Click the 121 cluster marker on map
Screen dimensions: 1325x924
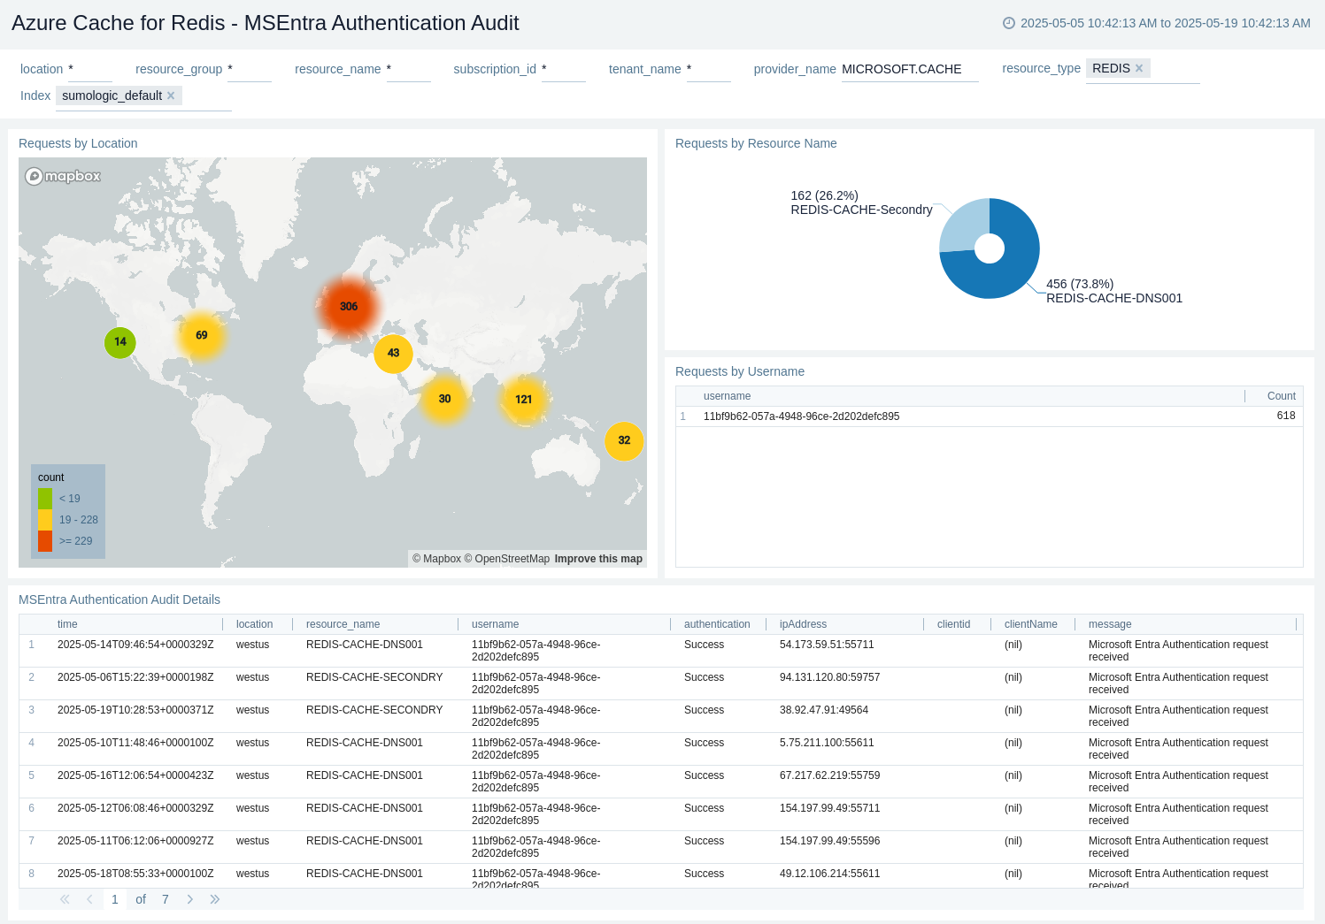coord(524,399)
